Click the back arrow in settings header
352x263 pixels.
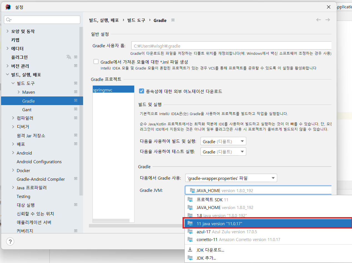[x=318, y=20]
